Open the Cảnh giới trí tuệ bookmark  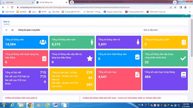pyautogui.click(x=156, y=12)
